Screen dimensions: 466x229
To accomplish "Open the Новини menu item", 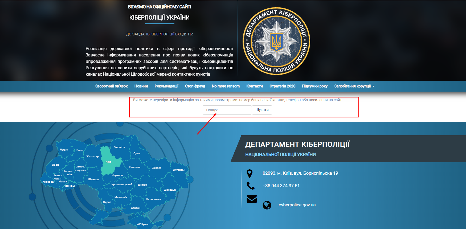I will (141, 86).
